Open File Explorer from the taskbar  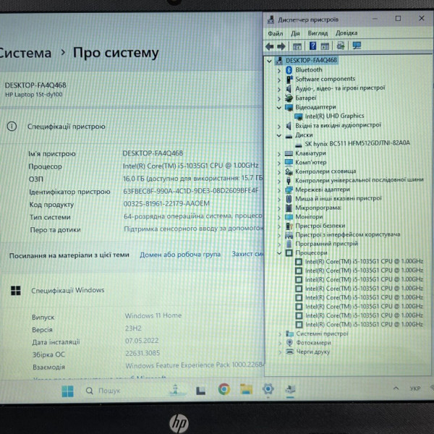(246, 389)
